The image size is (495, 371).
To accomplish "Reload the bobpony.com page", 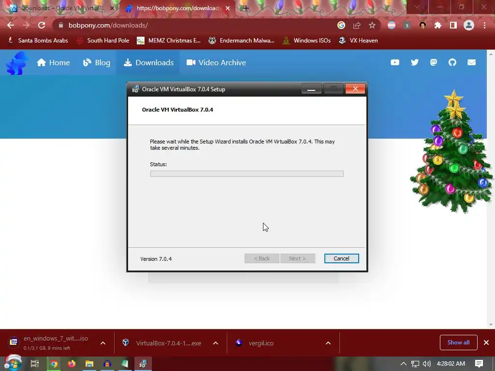I will coord(42,25).
